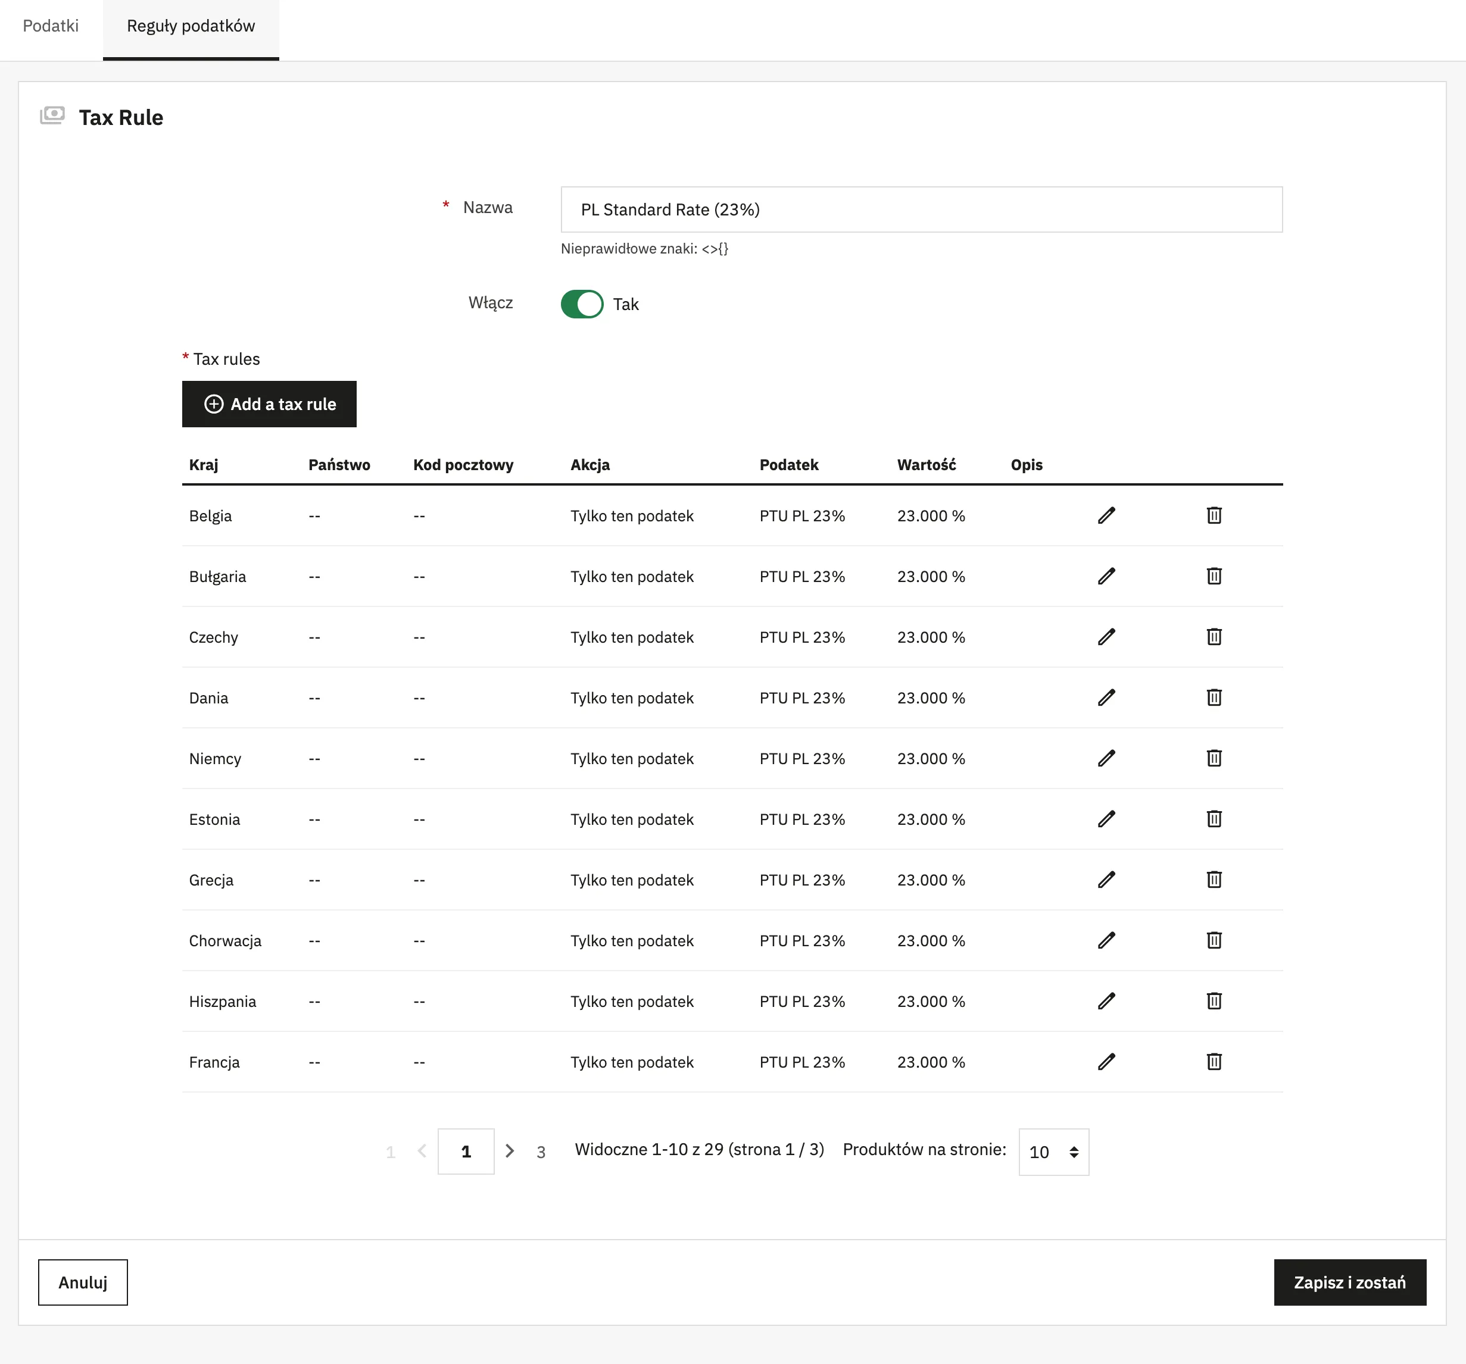Click the Zapisz i zostań button
1466x1364 pixels.
(x=1349, y=1282)
